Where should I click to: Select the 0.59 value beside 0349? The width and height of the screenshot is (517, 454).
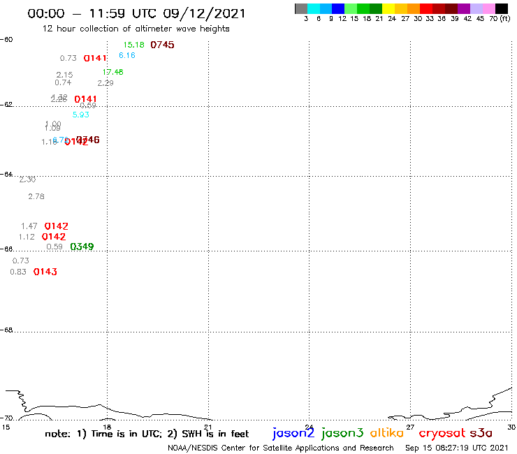(x=54, y=247)
